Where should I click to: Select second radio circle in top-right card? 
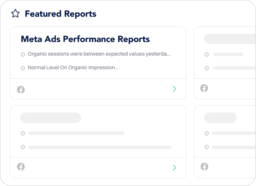pyautogui.click(x=207, y=68)
